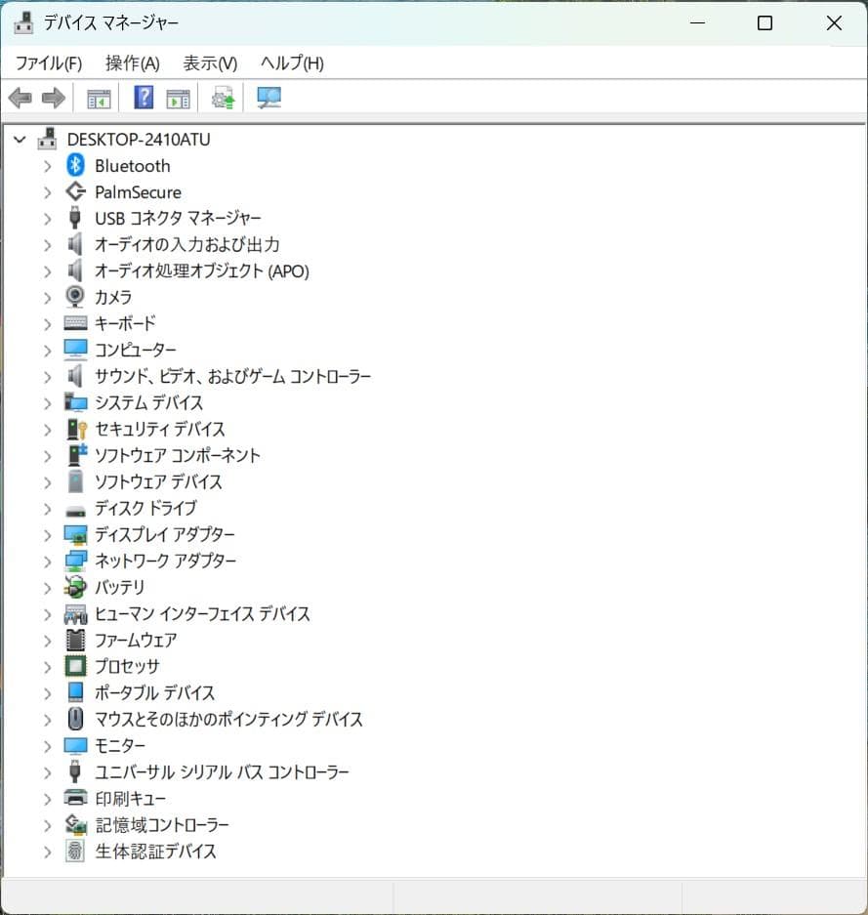The height and width of the screenshot is (915, 868).
Task: Click the バッテリ battery category icon
Action: [x=75, y=587]
